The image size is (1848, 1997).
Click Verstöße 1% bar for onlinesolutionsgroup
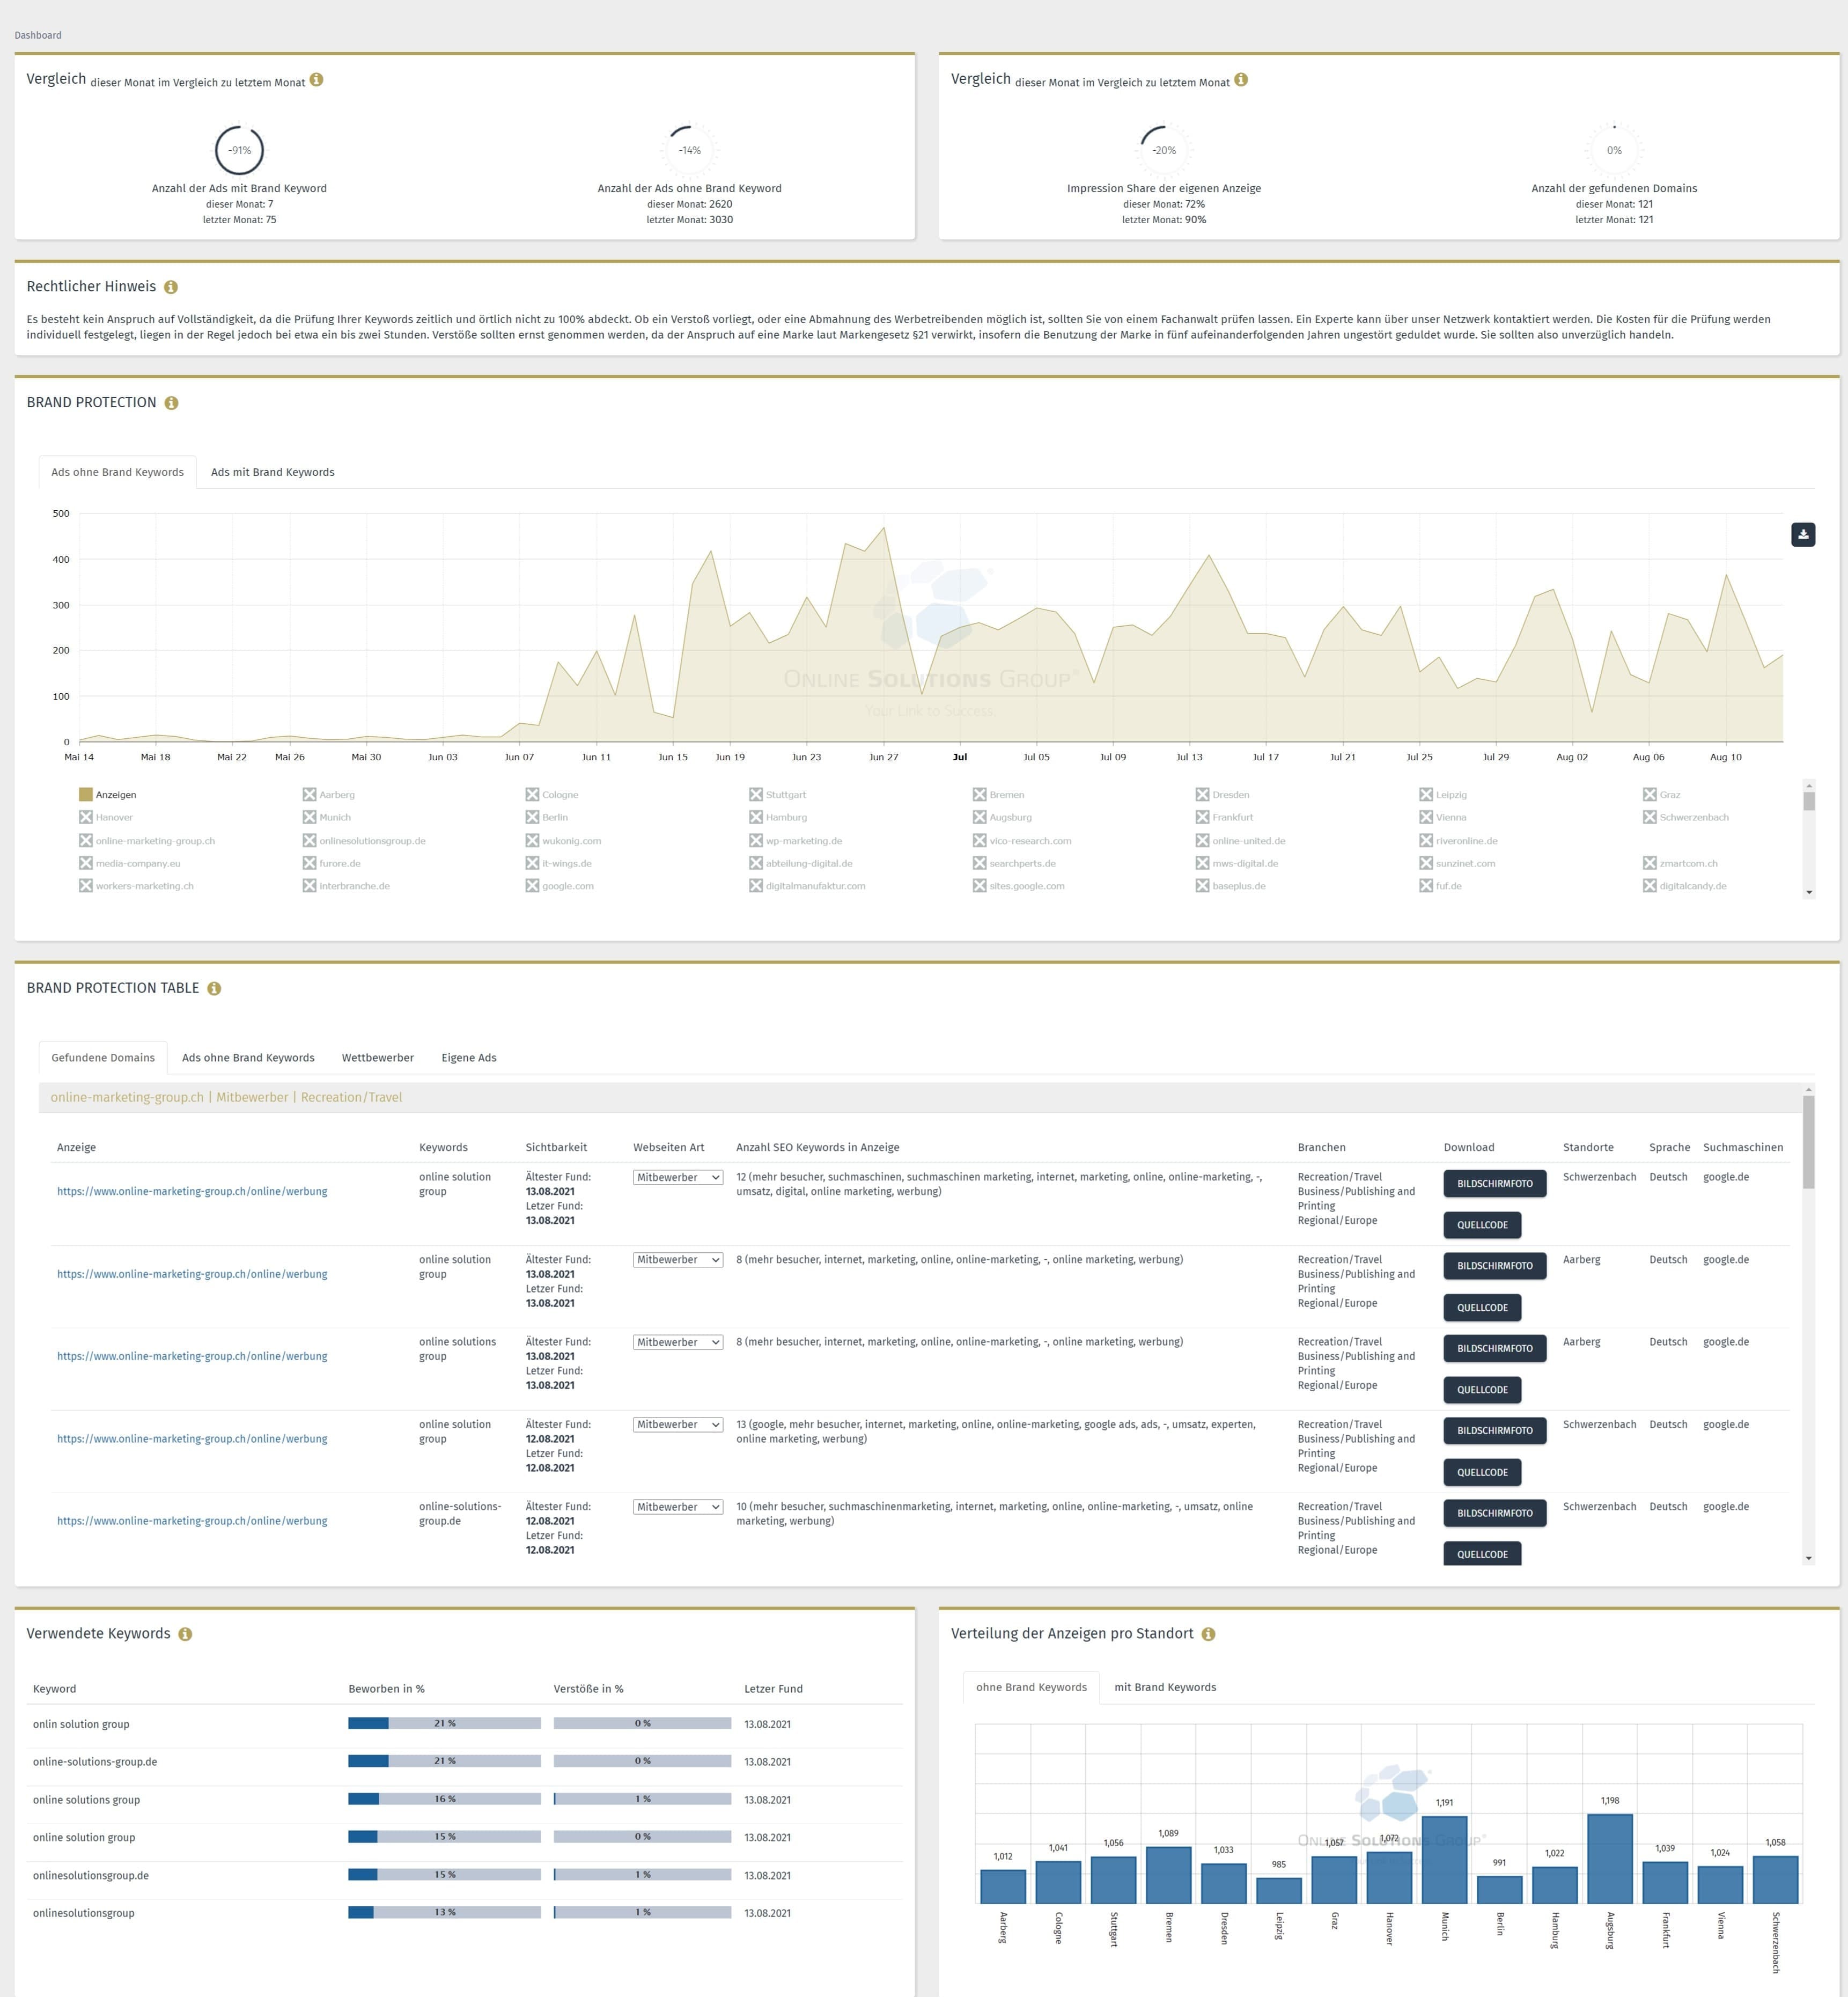[x=642, y=1913]
